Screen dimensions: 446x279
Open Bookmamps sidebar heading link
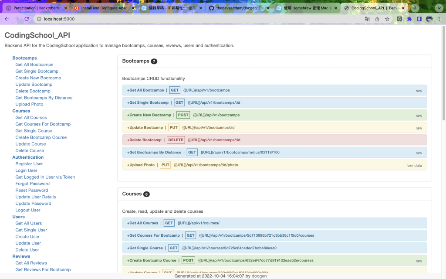tap(24, 58)
